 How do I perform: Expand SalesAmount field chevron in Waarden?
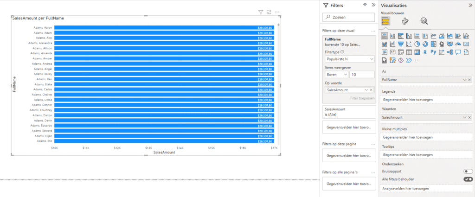pos(465,117)
